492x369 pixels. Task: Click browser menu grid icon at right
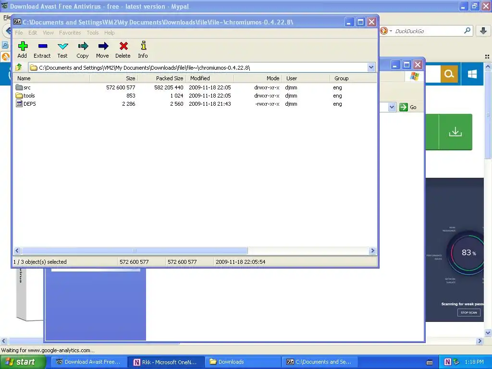pos(487,57)
